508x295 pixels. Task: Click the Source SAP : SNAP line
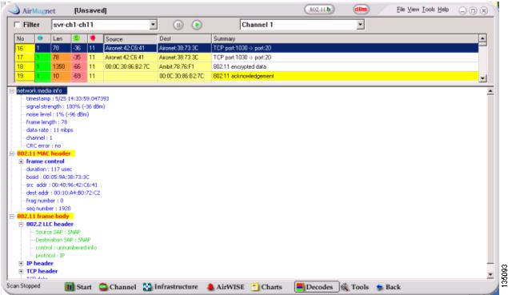[x=58, y=232]
